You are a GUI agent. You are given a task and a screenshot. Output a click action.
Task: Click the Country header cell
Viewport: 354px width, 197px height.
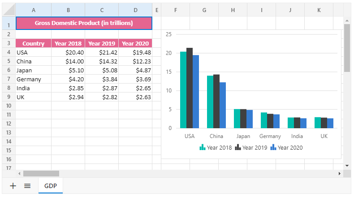click(33, 43)
